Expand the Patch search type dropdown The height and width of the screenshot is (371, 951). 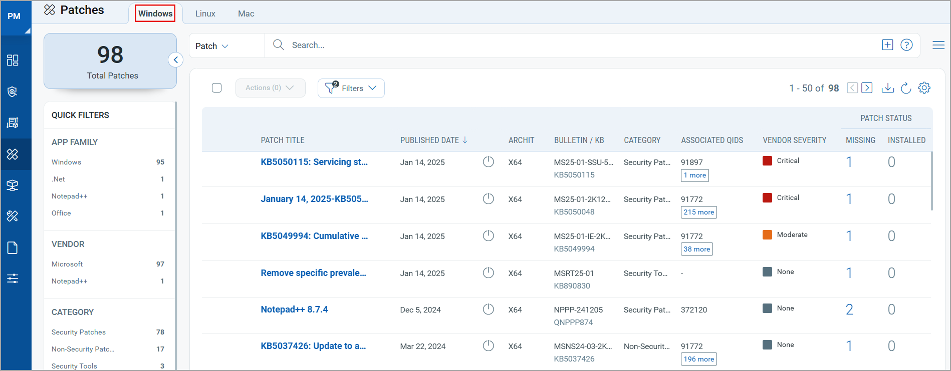(x=212, y=46)
